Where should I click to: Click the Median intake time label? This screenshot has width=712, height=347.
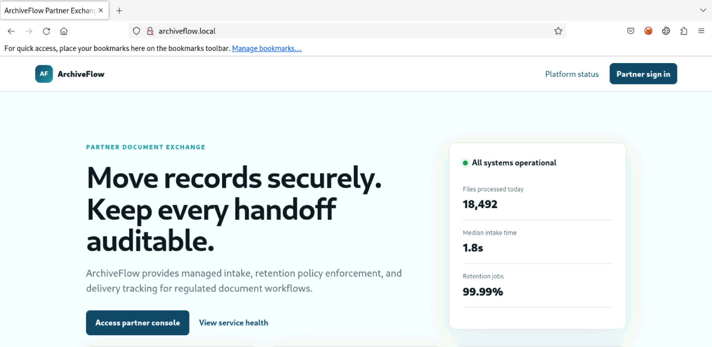click(x=490, y=232)
